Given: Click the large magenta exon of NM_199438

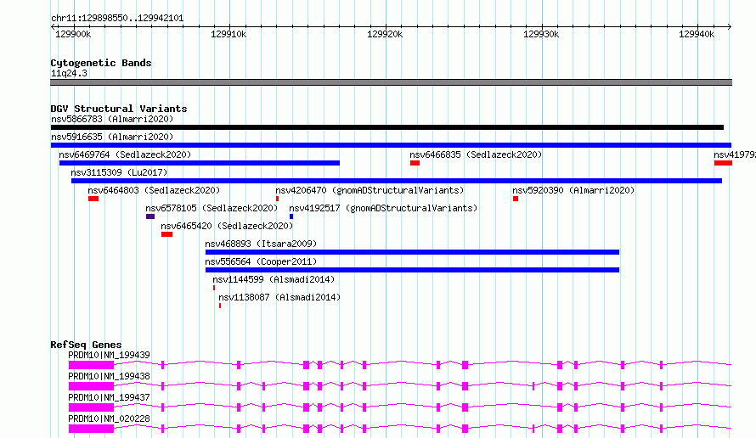Looking at the screenshot, I should (91, 386).
